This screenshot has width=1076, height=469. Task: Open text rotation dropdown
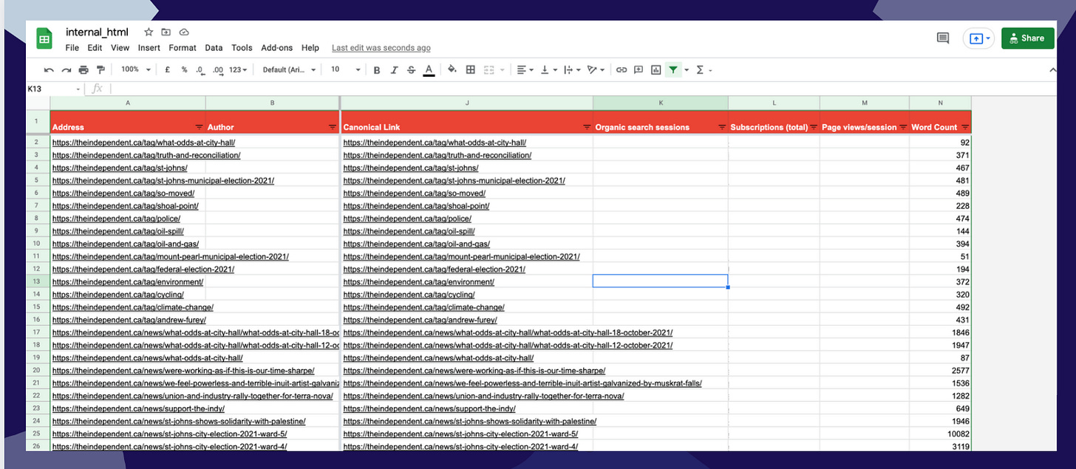click(595, 69)
